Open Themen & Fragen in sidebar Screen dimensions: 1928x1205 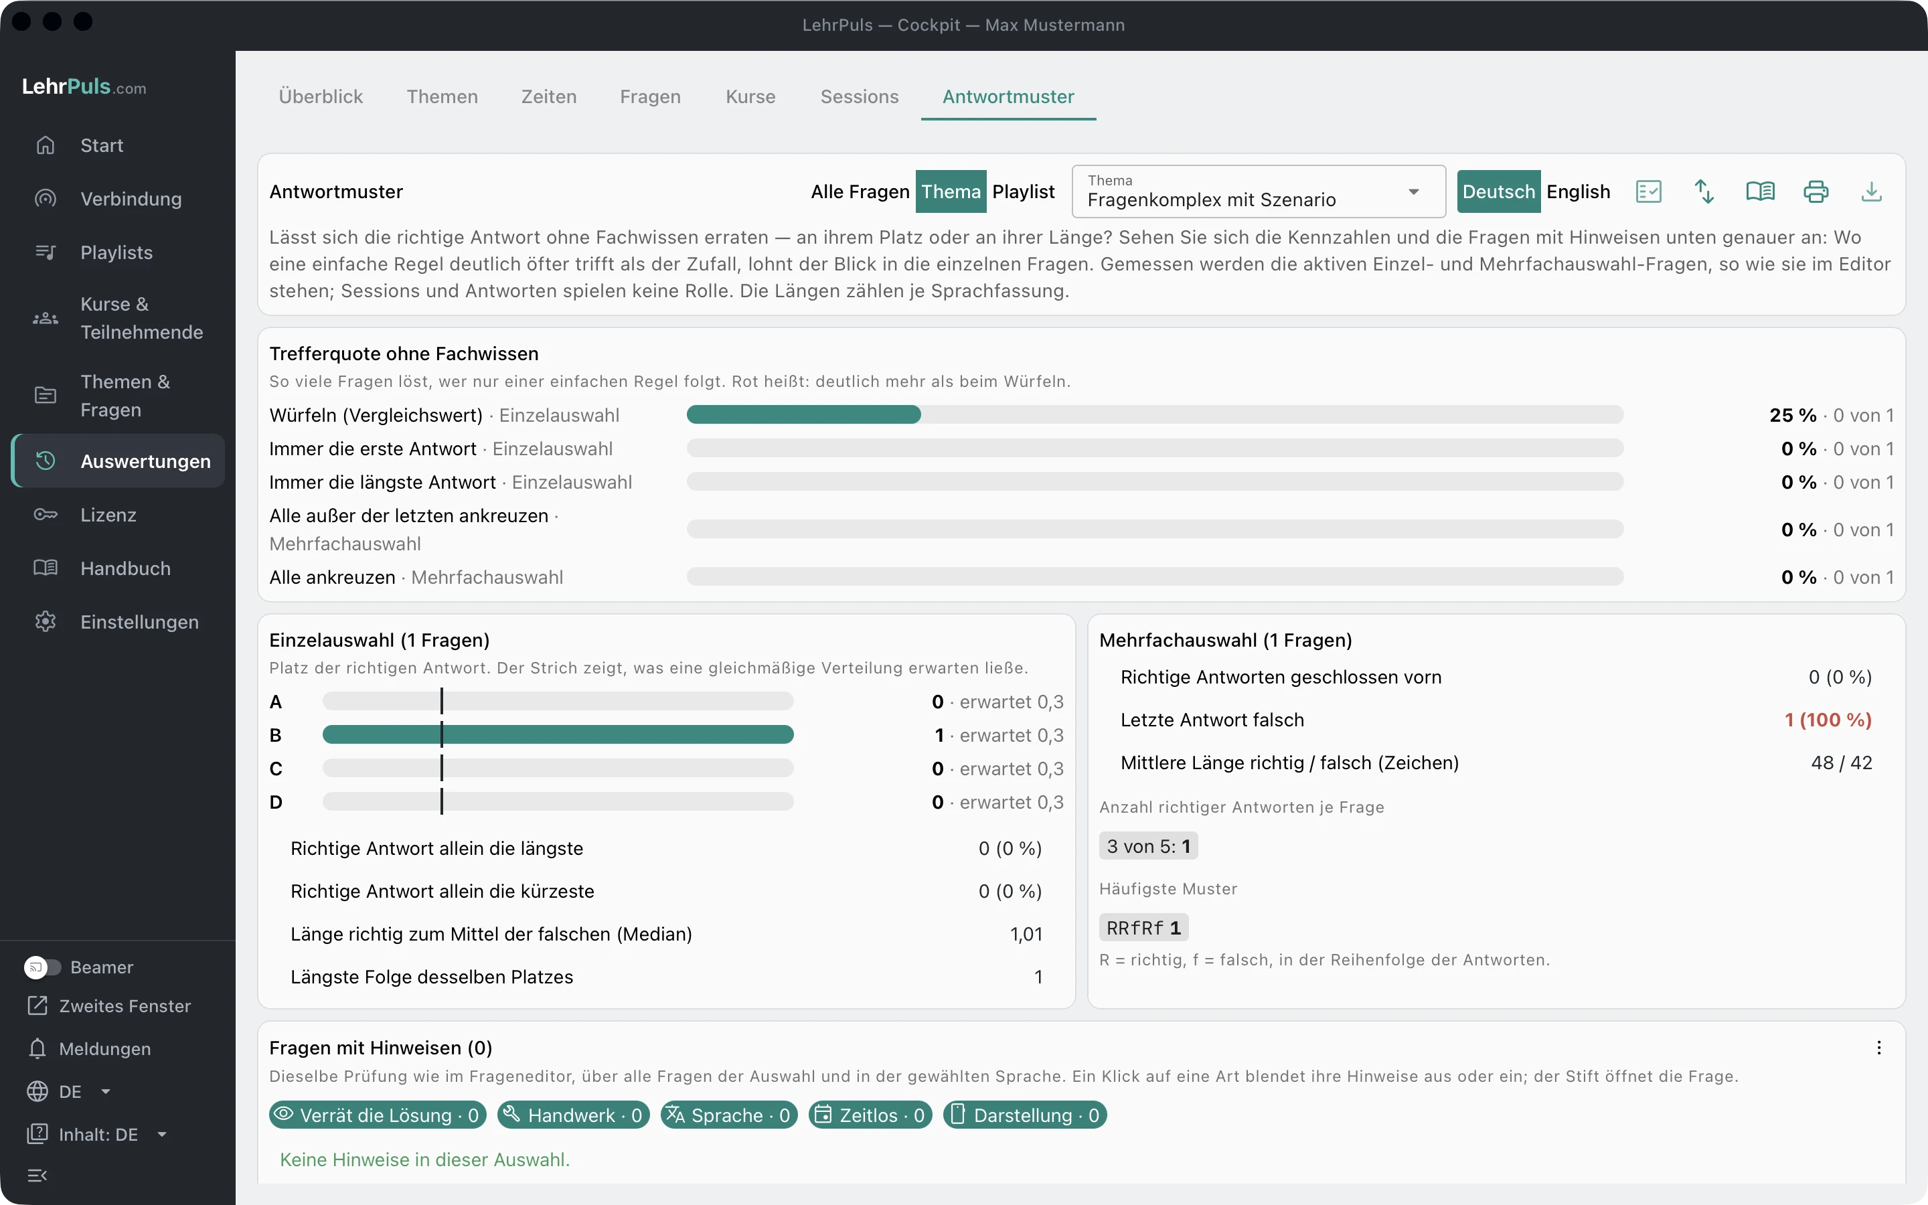pyautogui.click(x=118, y=395)
